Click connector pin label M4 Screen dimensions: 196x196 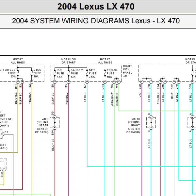click(117, 86)
